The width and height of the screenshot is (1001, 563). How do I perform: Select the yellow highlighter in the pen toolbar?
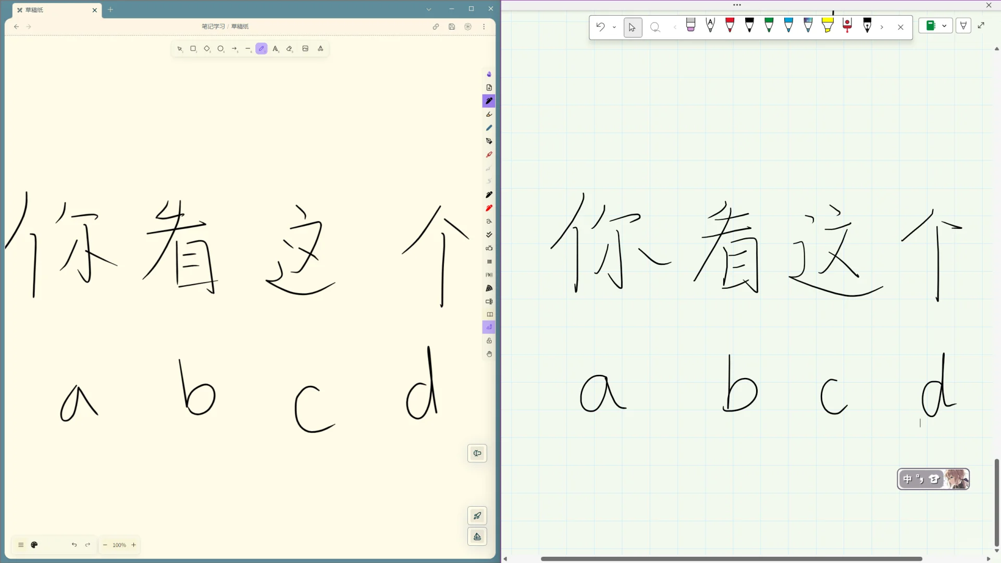tap(828, 26)
